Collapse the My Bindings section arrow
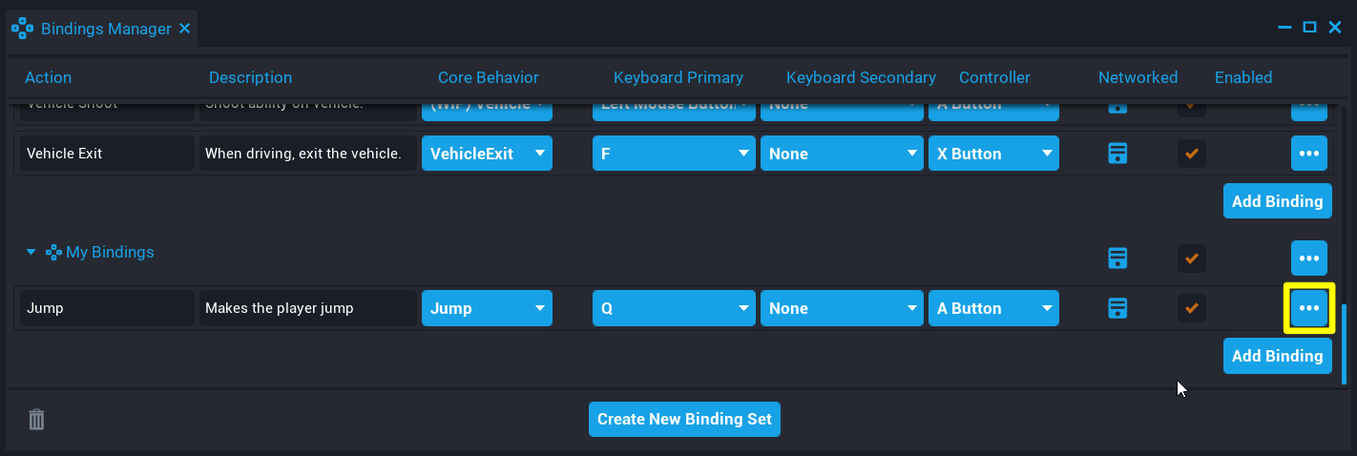Image resolution: width=1357 pixels, height=456 pixels. pos(31,253)
